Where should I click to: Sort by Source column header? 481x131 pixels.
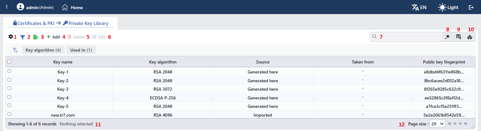pyautogui.click(x=263, y=62)
